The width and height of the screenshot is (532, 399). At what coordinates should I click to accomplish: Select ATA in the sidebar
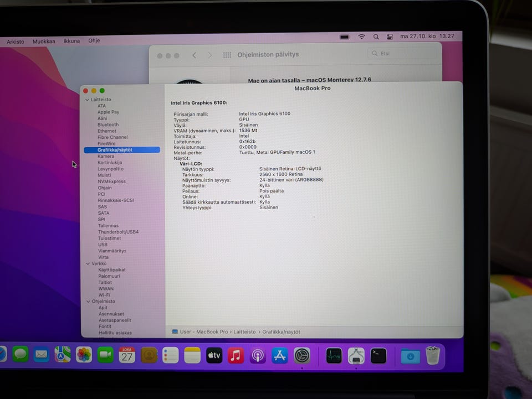[102, 106]
